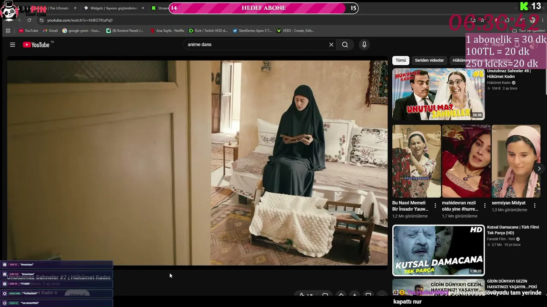
Task: Start voice search with the microphone
Action: [364, 45]
